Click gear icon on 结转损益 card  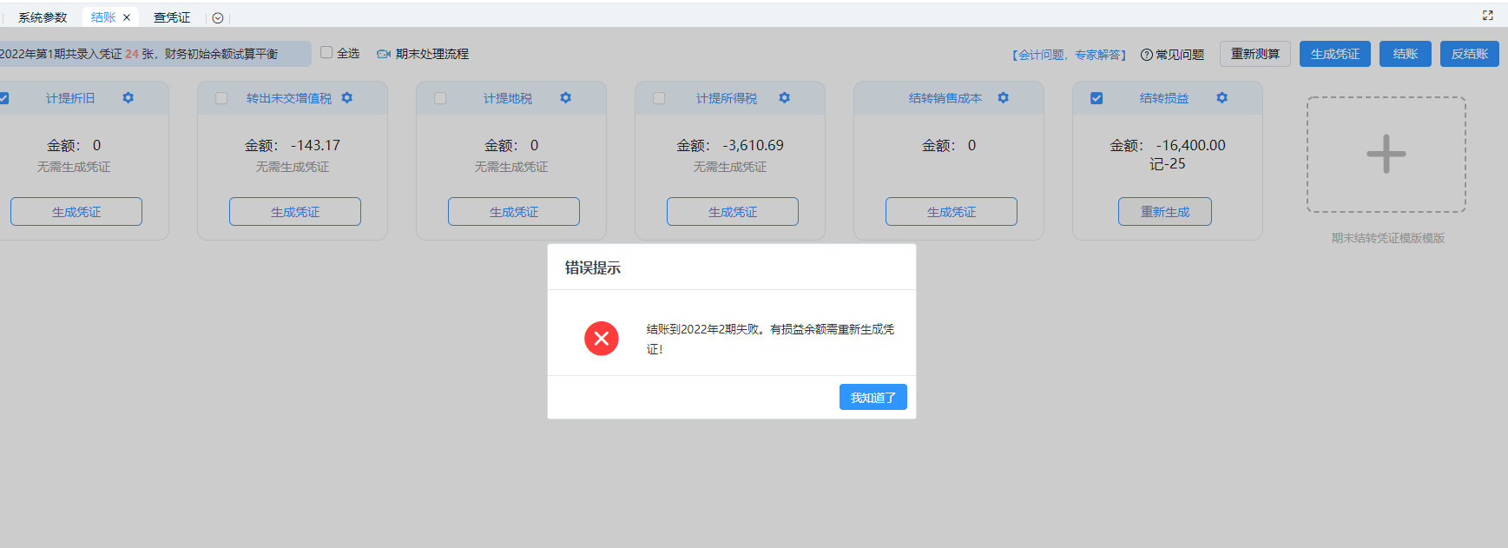point(1222,98)
